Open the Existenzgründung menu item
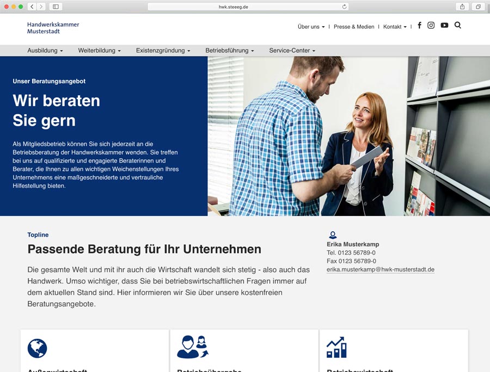 pos(163,51)
